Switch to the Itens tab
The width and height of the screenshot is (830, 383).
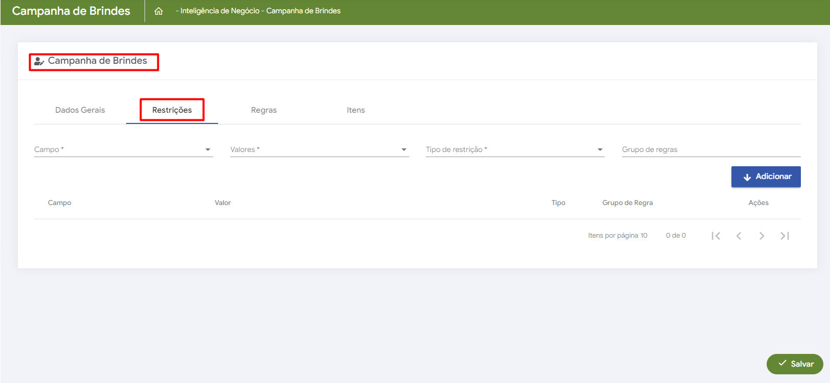pyautogui.click(x=356, y=110)
